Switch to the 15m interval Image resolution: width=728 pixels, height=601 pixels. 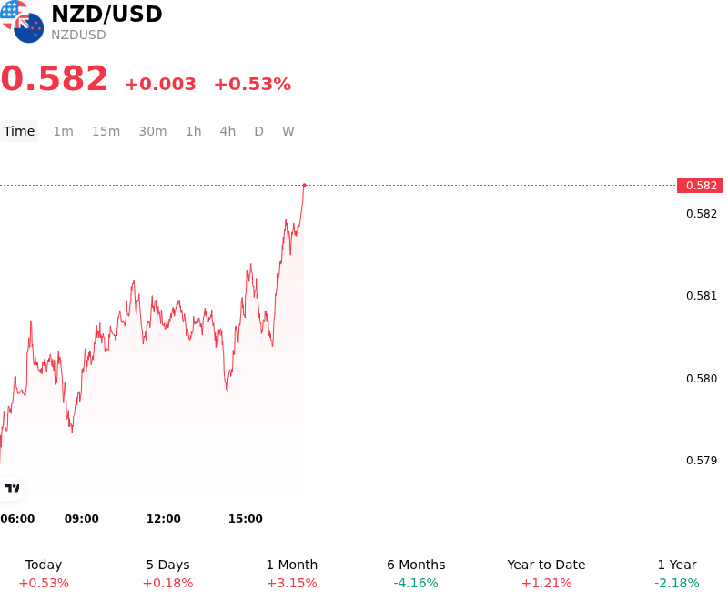click(x=106, y=131)
